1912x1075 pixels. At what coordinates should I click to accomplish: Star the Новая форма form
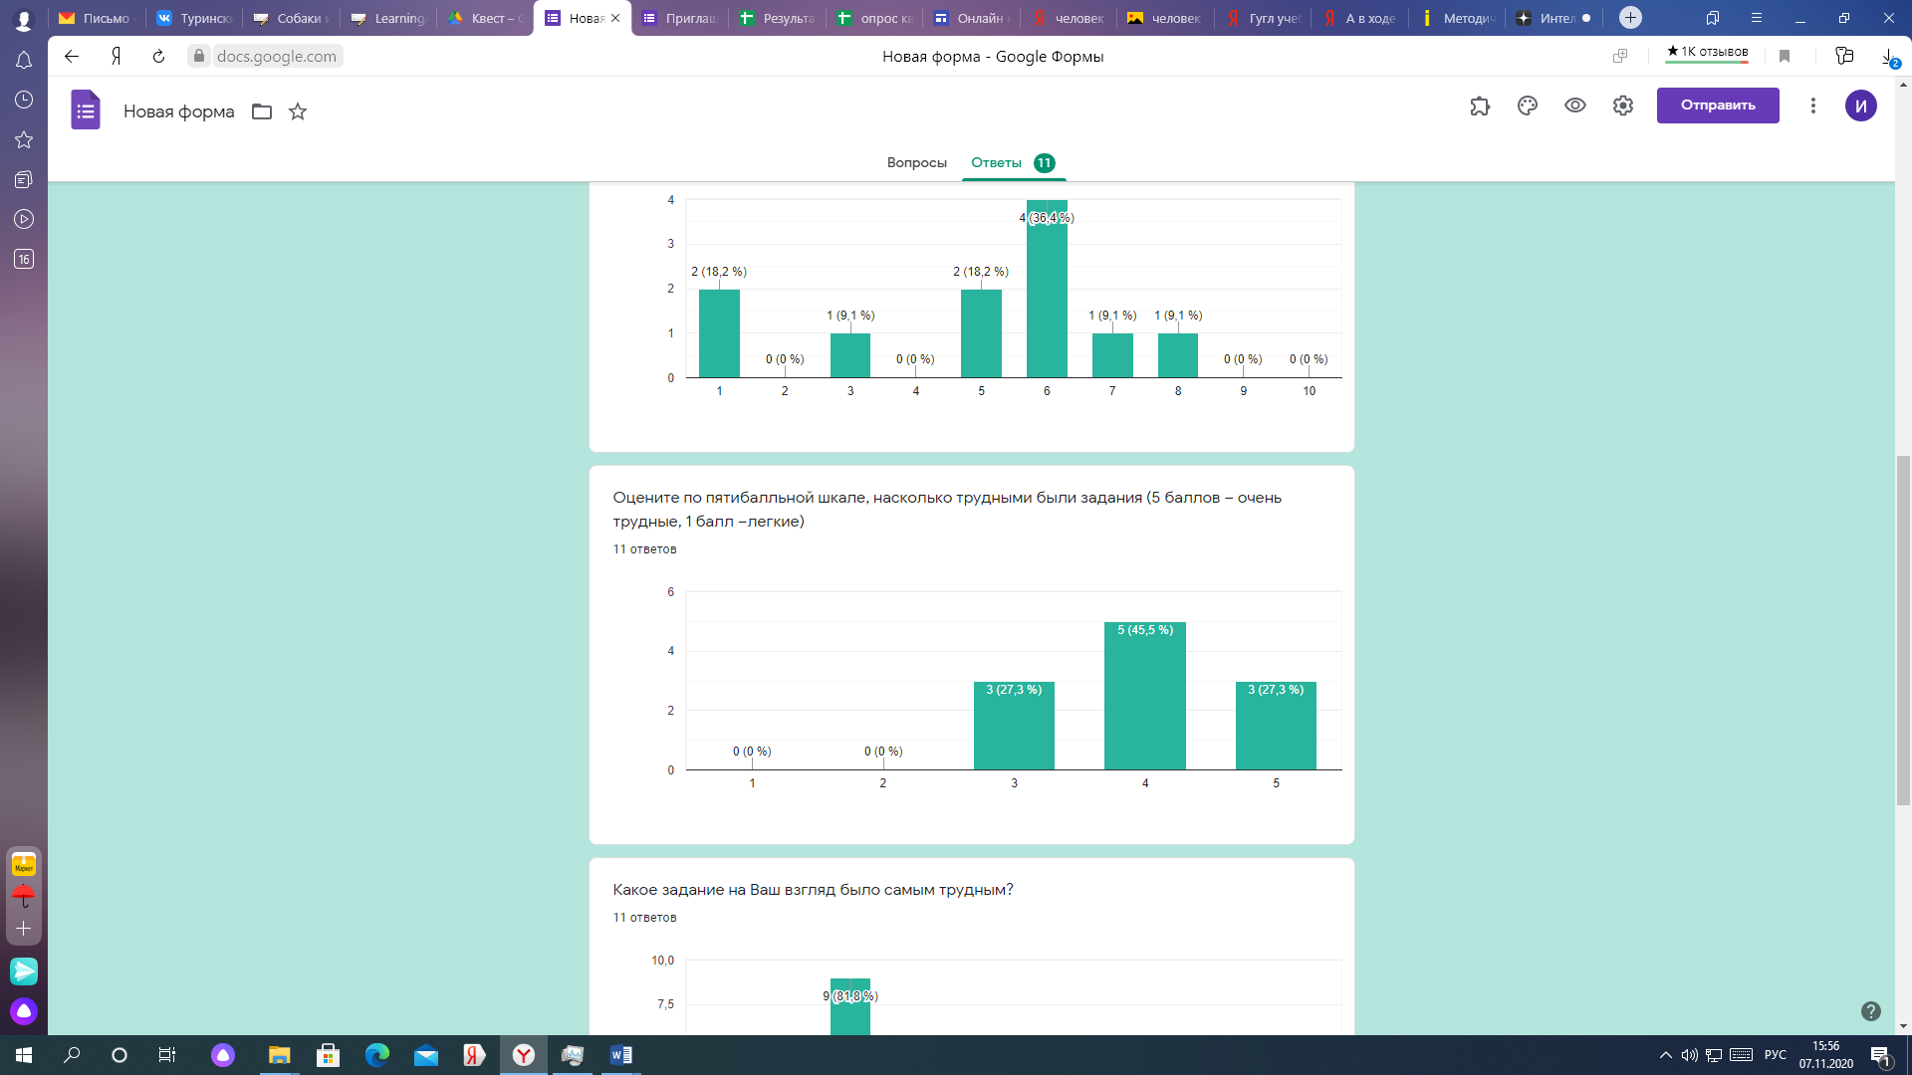[298, 111]
